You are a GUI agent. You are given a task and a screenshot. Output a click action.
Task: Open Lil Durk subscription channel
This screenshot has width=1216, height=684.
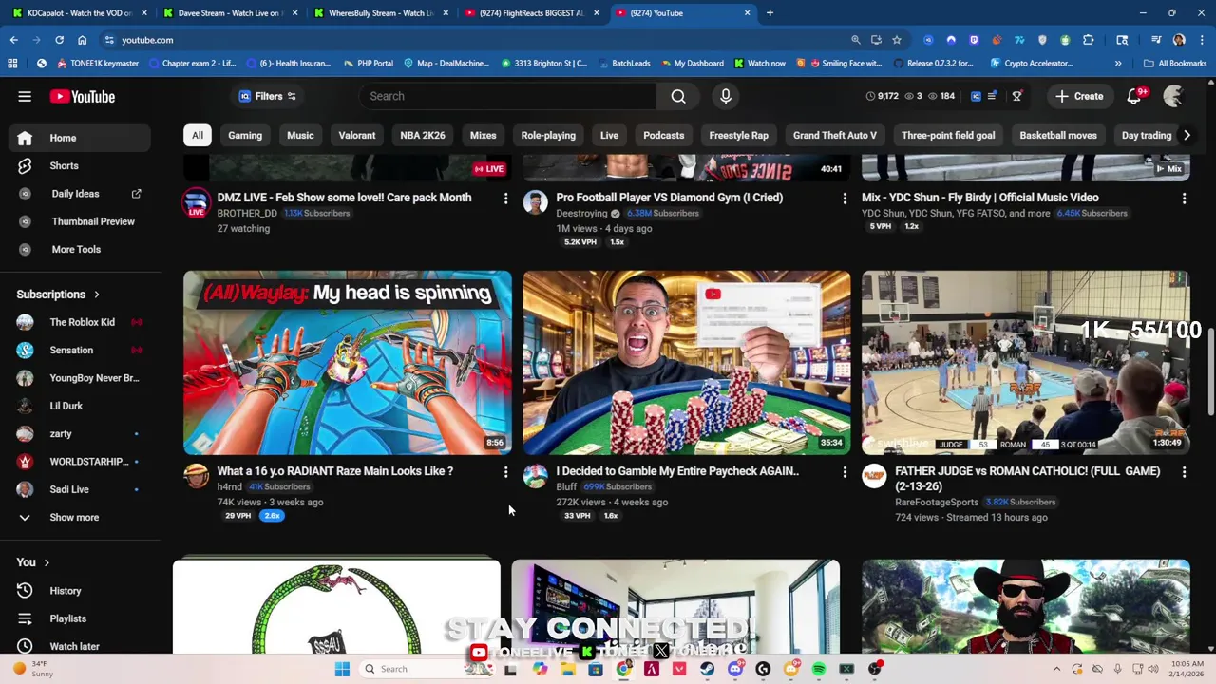pyautogui.click(x=80, y=406)
